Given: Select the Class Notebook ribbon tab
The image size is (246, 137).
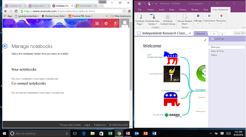Looking at the screenshot, I should pos(220,10).
